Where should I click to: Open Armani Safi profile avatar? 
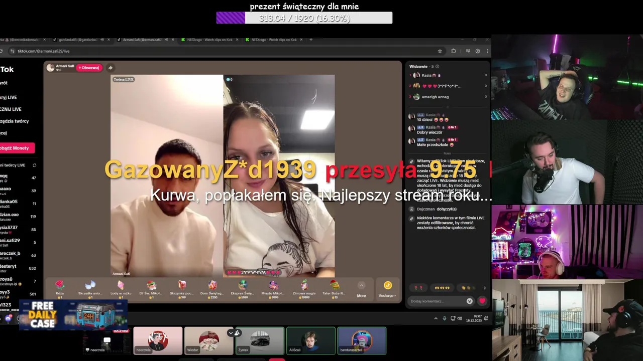50,68
